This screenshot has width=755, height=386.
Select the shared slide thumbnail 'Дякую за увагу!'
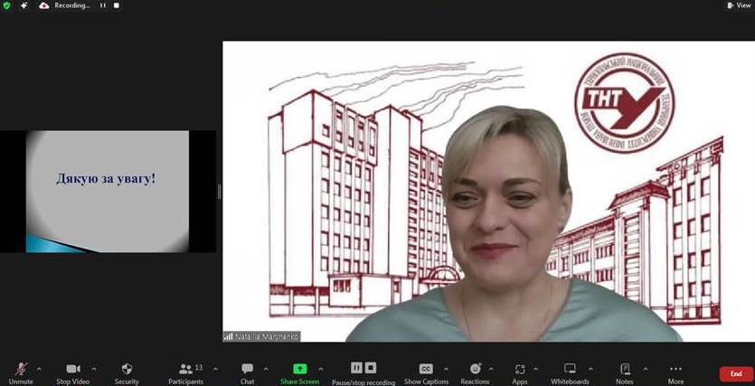point(108,192)
